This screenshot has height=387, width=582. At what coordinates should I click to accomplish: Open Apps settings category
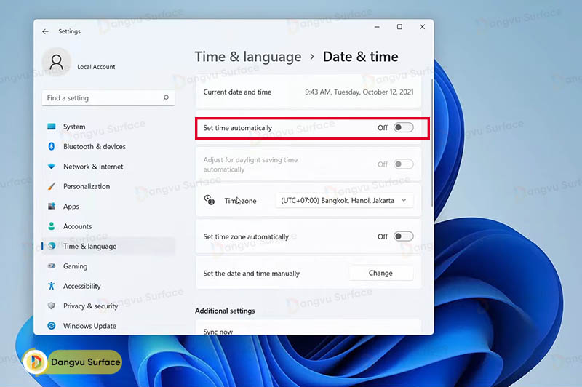click(108, 207)
